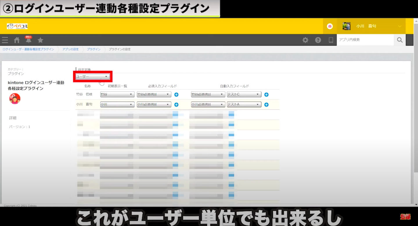The image size is (418, 226).
Task: Open the 竹谷 initial view dropdown
Action: [x=117, y=94]
